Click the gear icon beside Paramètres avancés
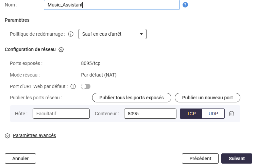Image resolution: width=257 pixels, height=167 pixels. (x=7, y=136)
